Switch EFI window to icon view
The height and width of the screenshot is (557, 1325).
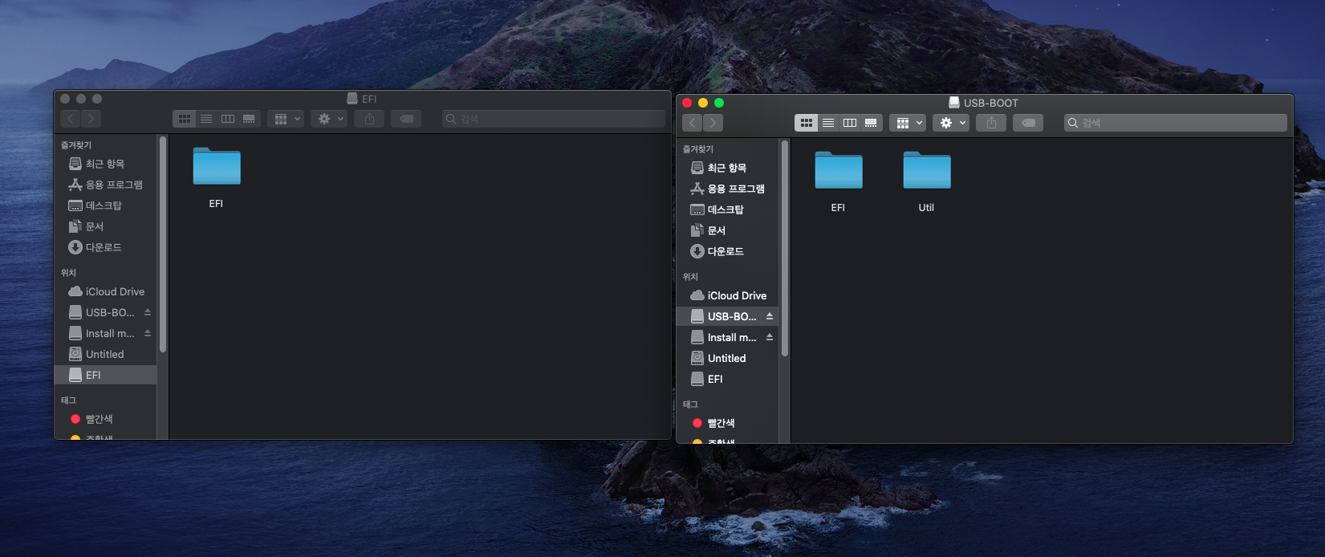185,119
